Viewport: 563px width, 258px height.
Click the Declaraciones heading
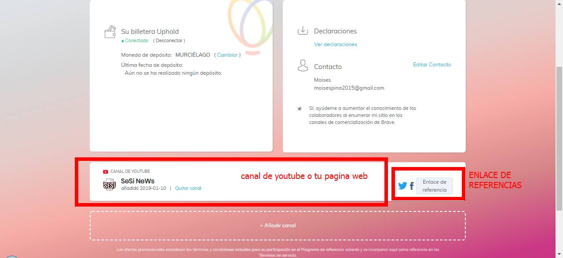click(x=335, y=31)
